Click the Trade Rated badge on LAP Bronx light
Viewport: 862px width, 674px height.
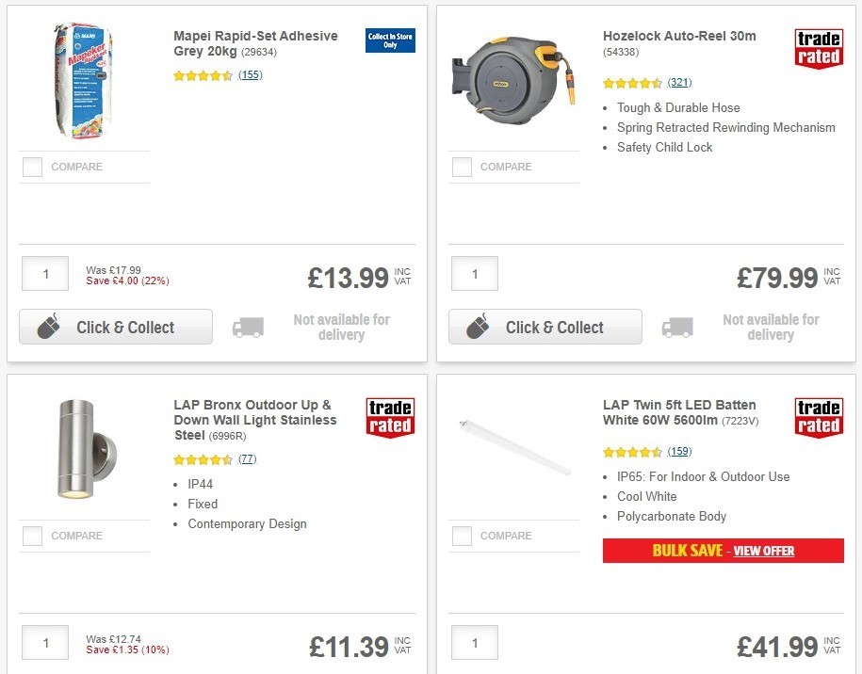coord(389,417)
